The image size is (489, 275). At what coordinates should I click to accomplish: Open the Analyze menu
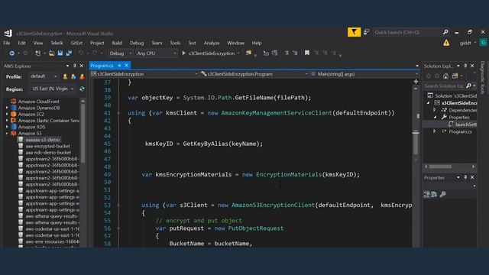pos(212,43)
